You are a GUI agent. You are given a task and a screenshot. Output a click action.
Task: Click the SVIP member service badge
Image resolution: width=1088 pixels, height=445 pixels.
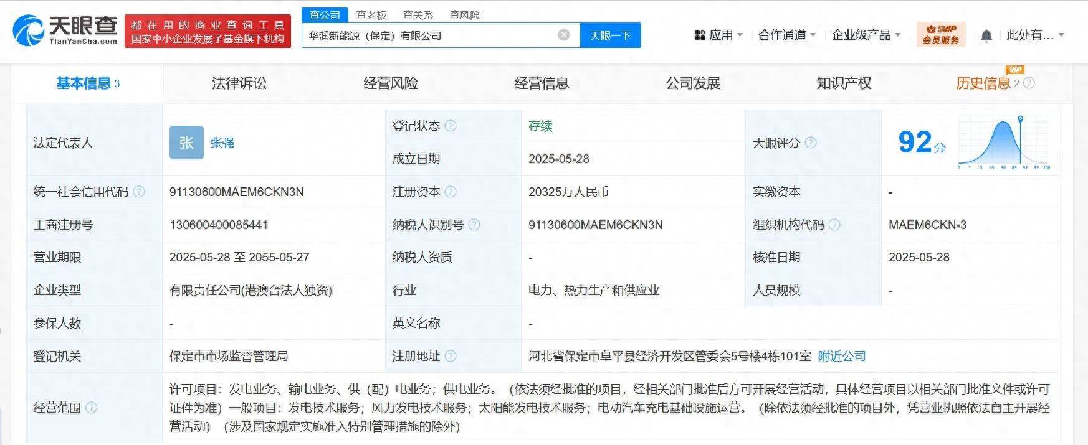pyautogui.click(x=940, y=34)
